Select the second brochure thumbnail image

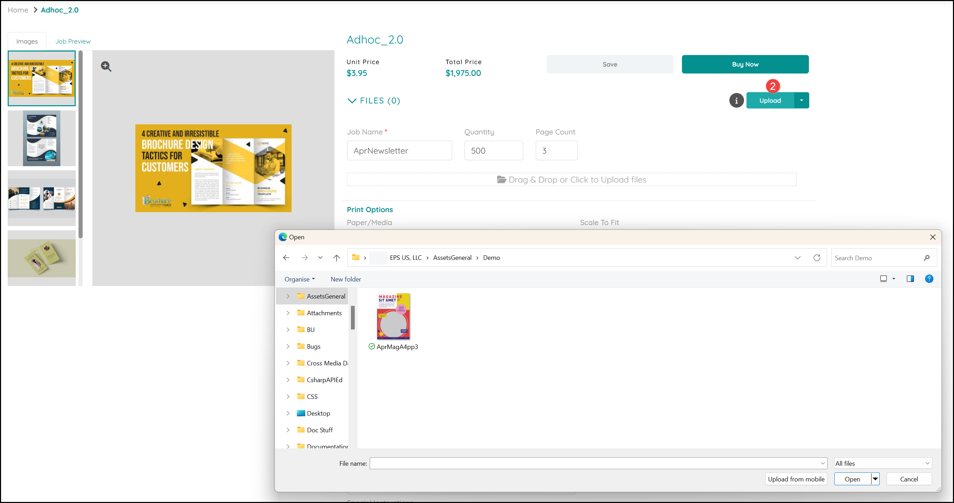click(x=42, y=138)
